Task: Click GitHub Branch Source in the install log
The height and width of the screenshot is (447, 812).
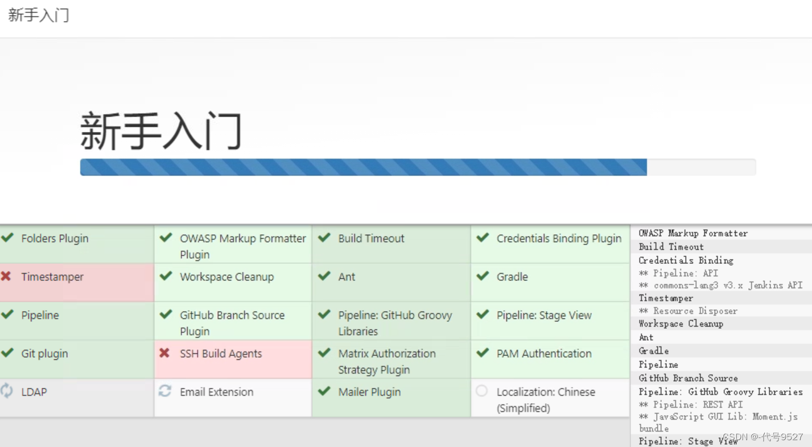Action: (x=688, y=378)
